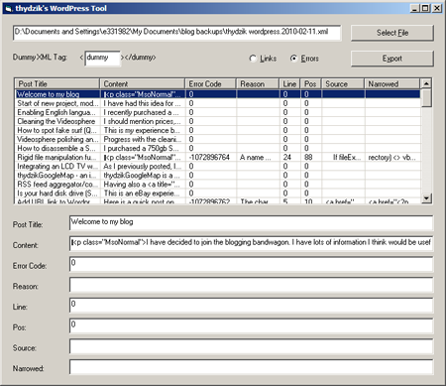
Task: Click the Content detail field
Action: point(251,243)
